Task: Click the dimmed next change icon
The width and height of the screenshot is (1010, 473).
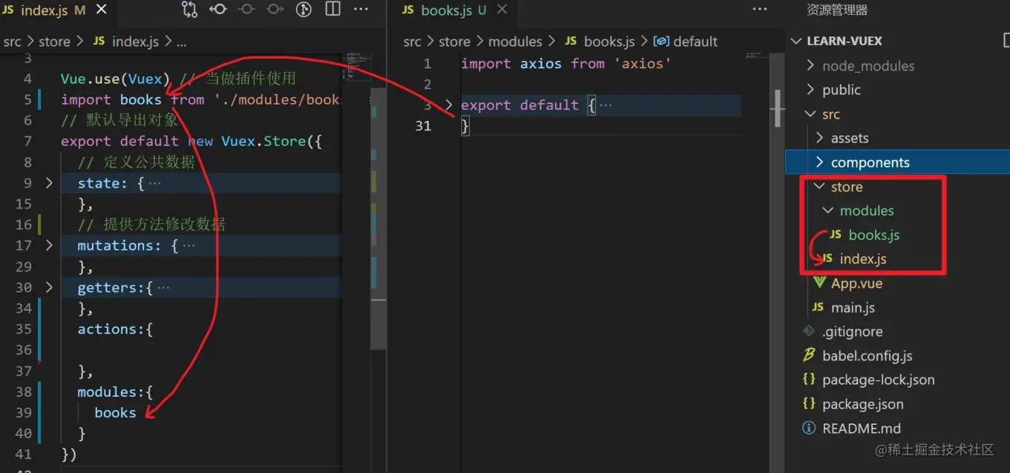Action: (x=246, y=10)
